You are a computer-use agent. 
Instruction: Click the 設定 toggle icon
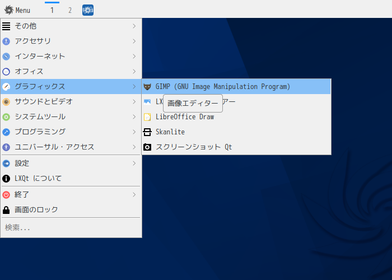pyautogui.click(x=6, y=164)
